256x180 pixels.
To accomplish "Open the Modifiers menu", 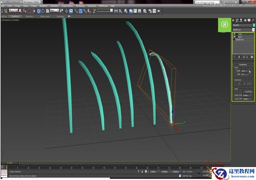I will point(42,6).
